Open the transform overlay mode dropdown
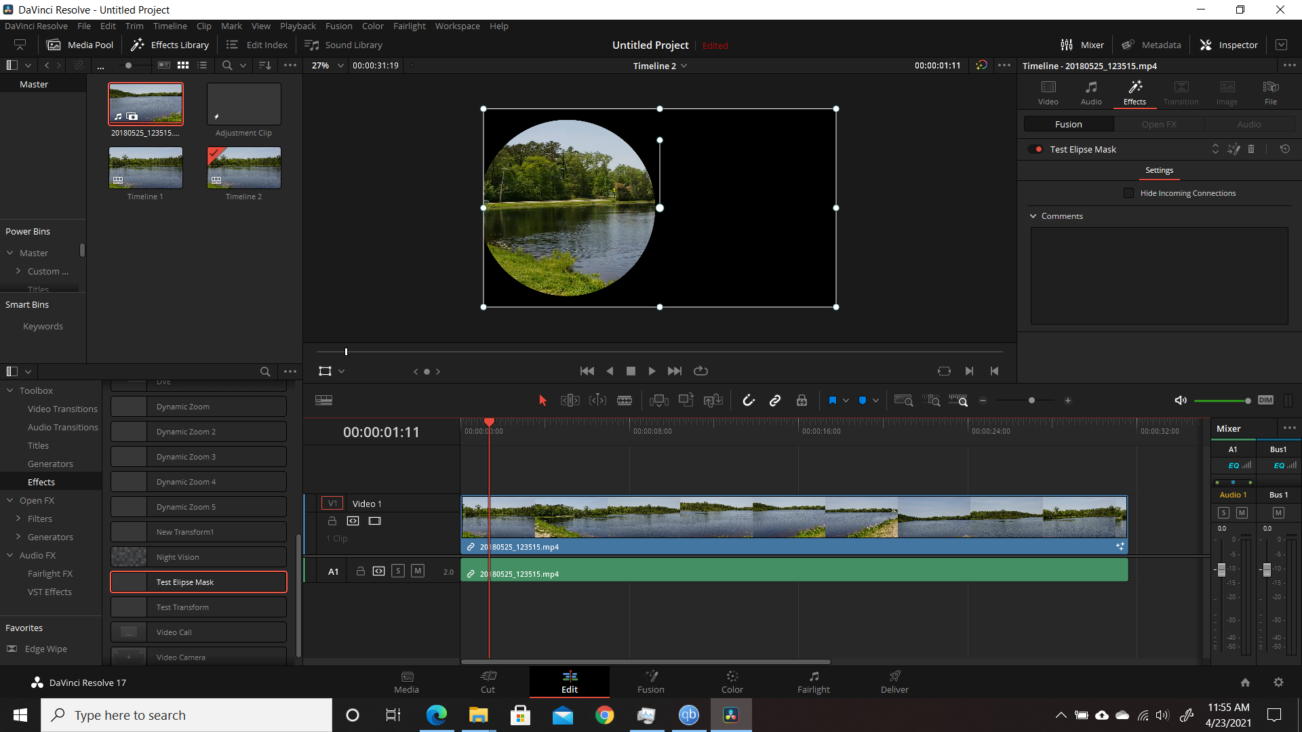1302x732 pixels. [x=342, y=371]
